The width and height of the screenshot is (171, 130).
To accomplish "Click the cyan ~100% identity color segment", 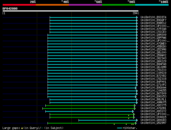I will [x=152, y=5].
